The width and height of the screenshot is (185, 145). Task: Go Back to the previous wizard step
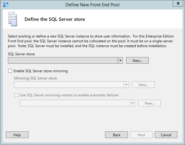point(117,135)
